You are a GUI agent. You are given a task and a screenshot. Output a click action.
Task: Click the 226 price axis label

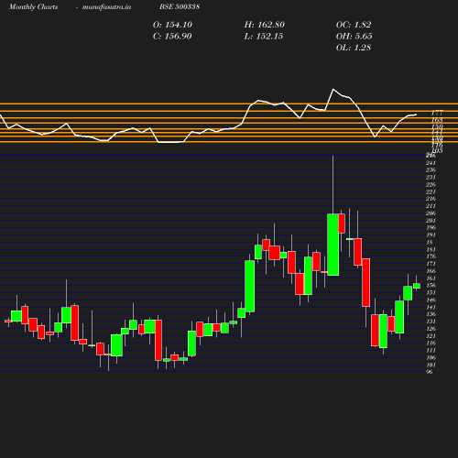431,185
